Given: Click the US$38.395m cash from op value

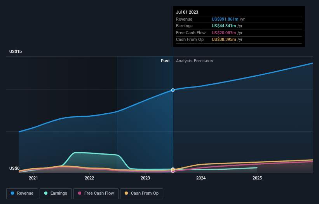Looking at the screenshot, I should [x=224, y=40].
